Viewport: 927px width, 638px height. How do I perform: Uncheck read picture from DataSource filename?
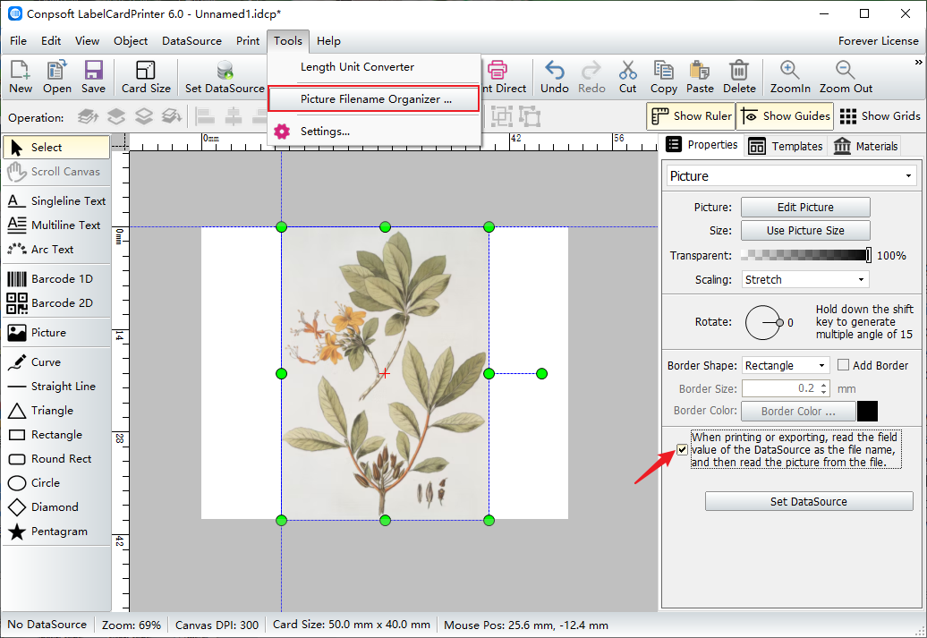click(682, 450)
